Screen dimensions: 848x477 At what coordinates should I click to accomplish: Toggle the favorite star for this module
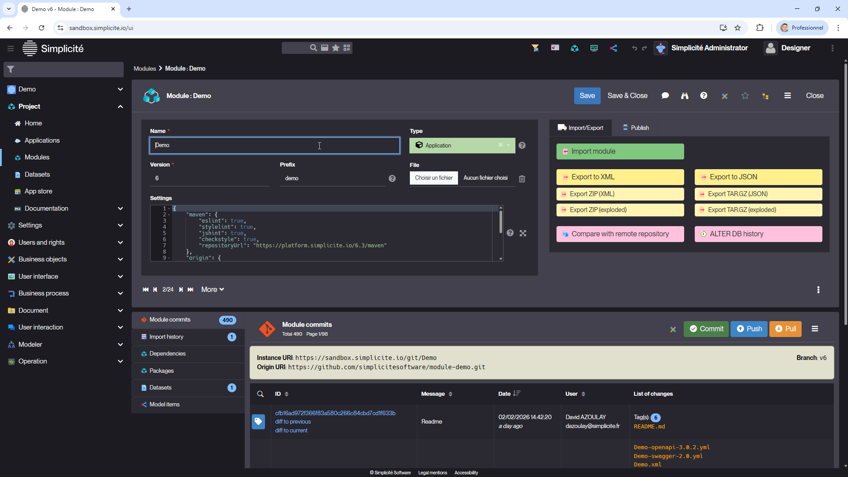[745, 96]
